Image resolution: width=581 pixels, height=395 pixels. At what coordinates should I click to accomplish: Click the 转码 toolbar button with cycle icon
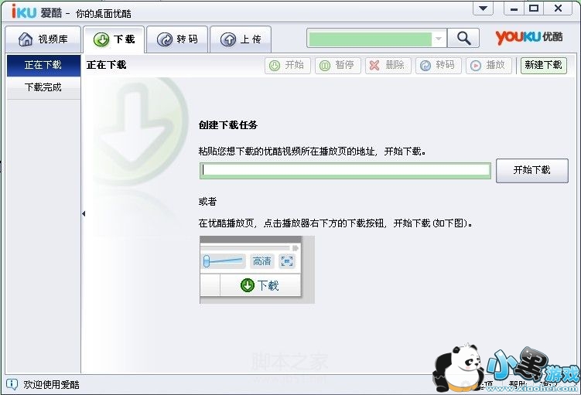[x=439, y=66]
